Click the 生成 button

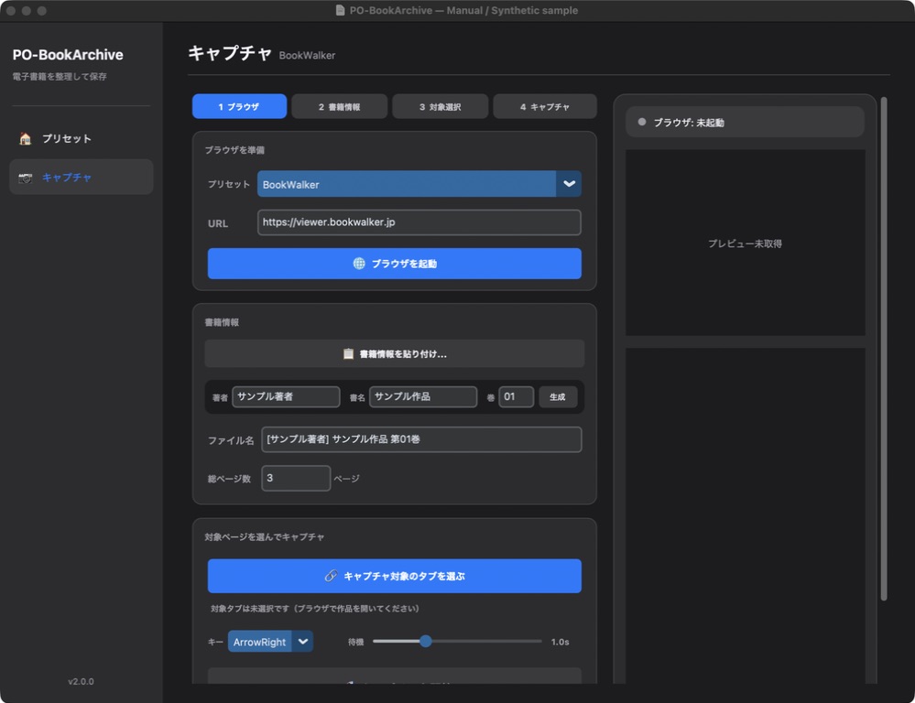558,396
